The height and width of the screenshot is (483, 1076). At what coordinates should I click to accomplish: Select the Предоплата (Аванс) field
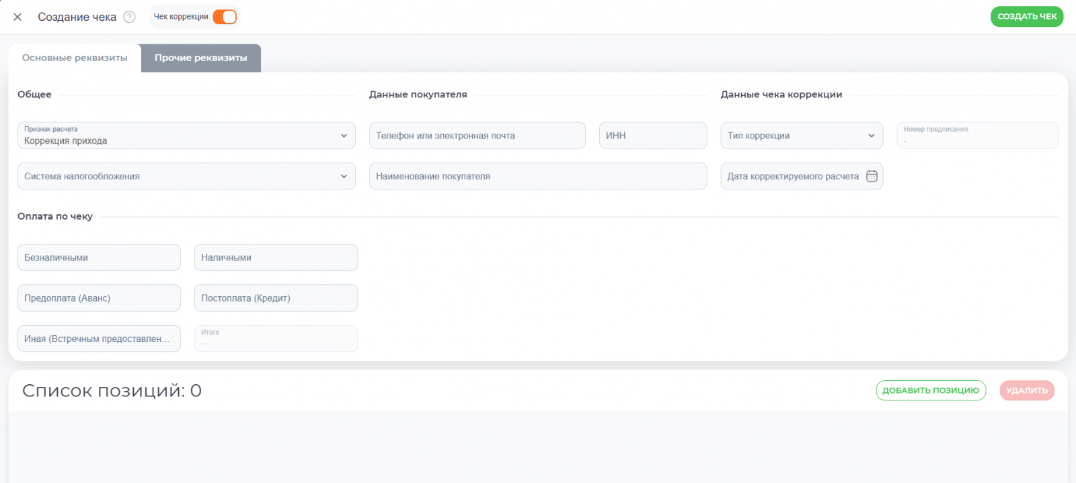(99, 298)
